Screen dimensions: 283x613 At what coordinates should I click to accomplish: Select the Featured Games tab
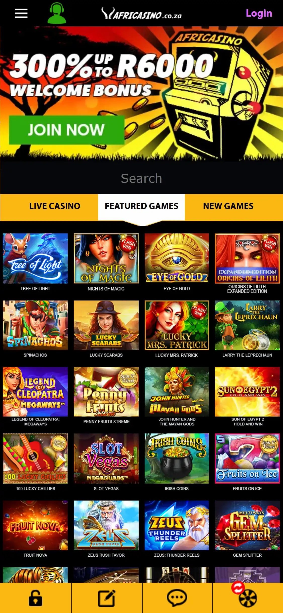point(141,206)
